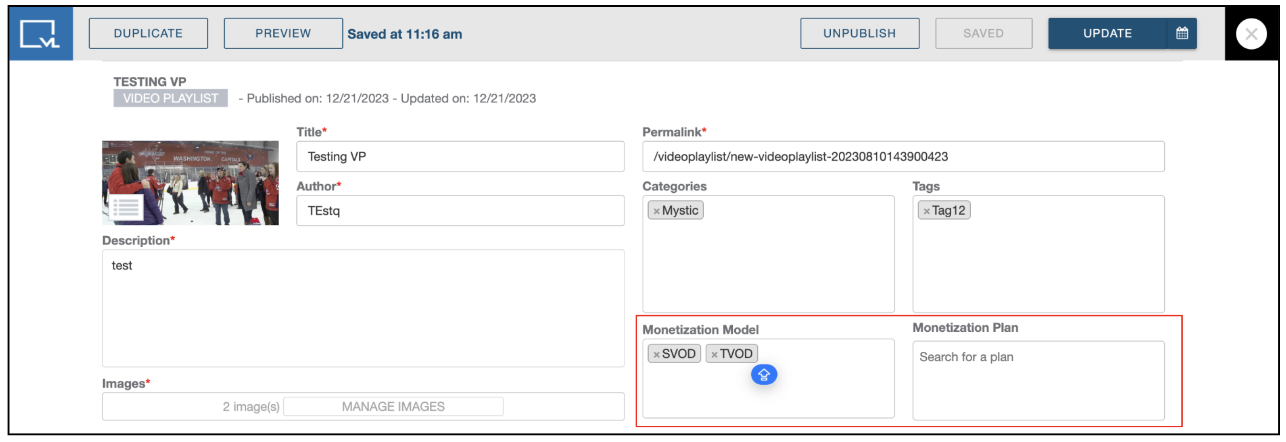This screenshot has width=1286, height=442.
Task: Click the playlist list icon on thumbnail
Action: click(x=126, y=208)
